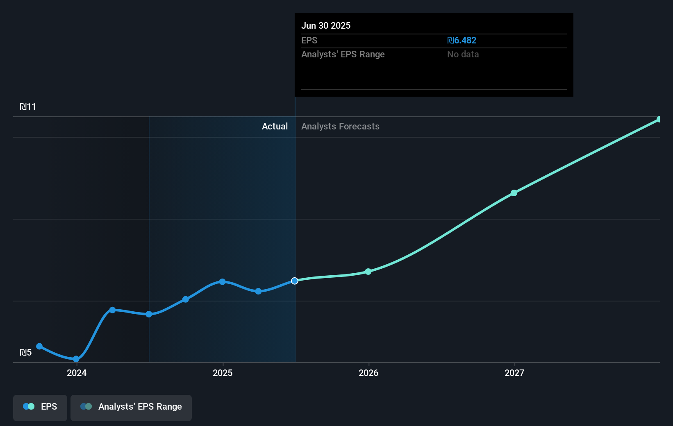This screenshot has height=426, width=673.
Task: Click the ₪6.482 EPS value link
Action: click(x=462, y=40)
